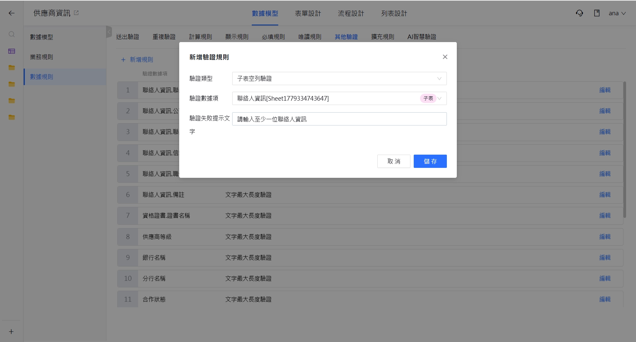Expand the ana user menu
The image size is (636, 342).
tap(617, 13)
